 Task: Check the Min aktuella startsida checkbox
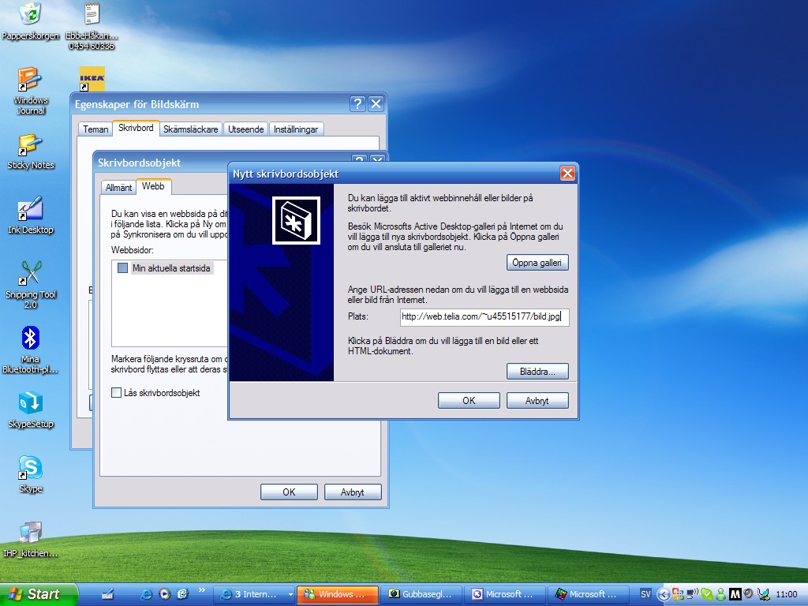point(122,268)
